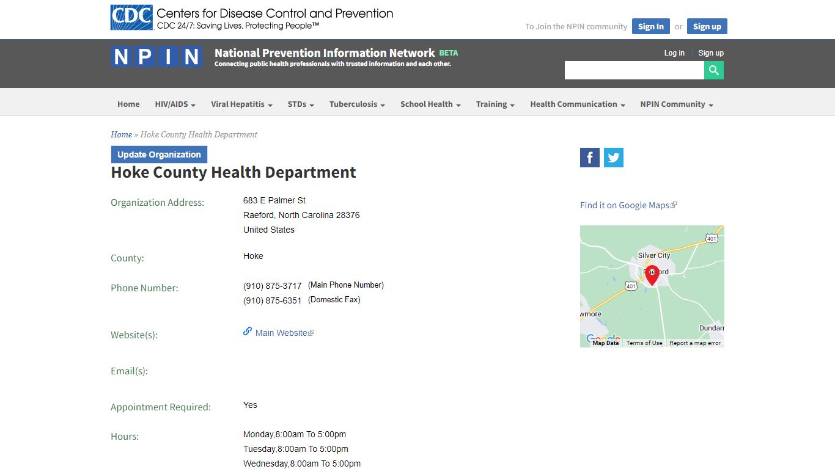835x469 pixels.
Task: Click Appointment Required value Yes
Action: 250,405
